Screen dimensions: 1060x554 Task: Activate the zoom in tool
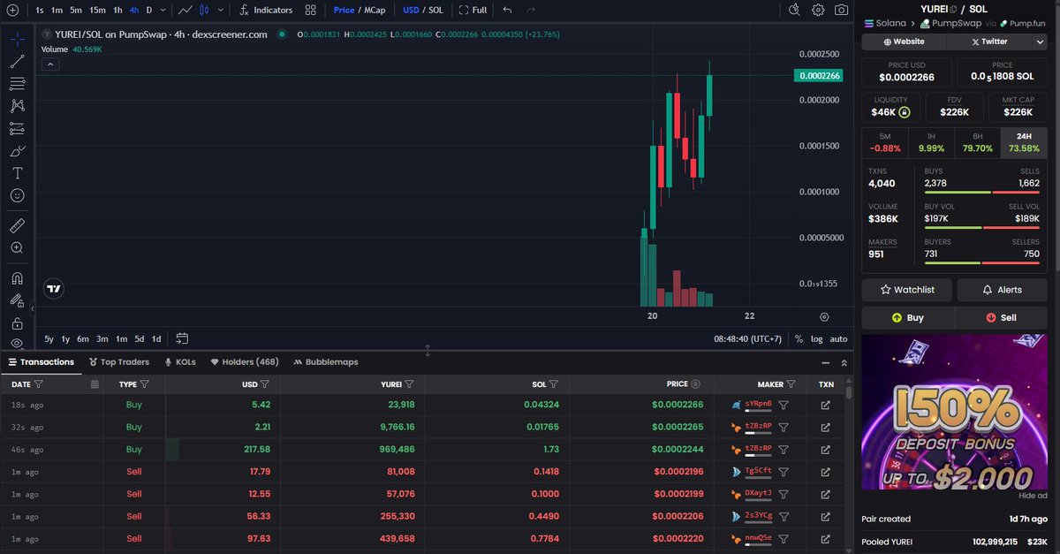point(17,248)
